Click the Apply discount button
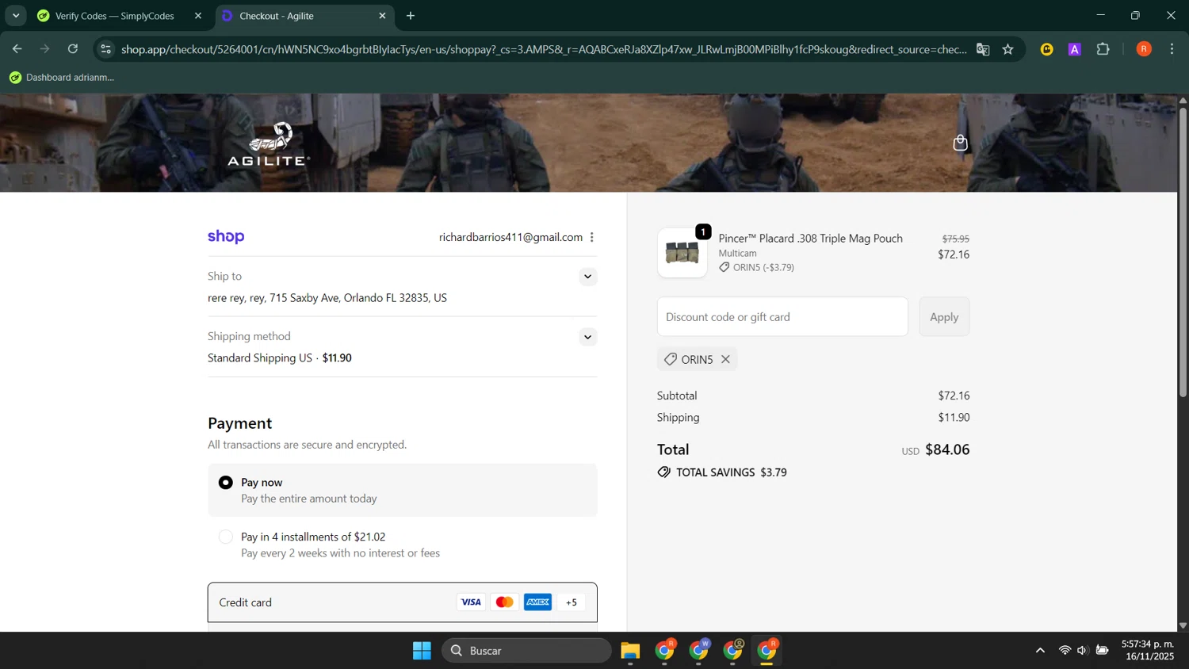The height and width of the screenshot is (669, 1189). tap(944, 317)
